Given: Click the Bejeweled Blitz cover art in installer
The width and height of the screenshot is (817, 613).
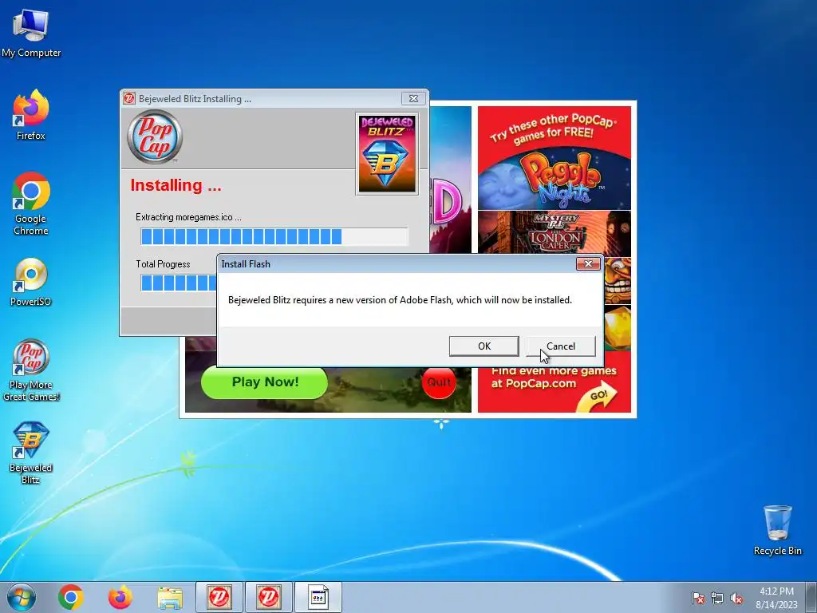Looking at the screenshot, I should coord(387,154).
